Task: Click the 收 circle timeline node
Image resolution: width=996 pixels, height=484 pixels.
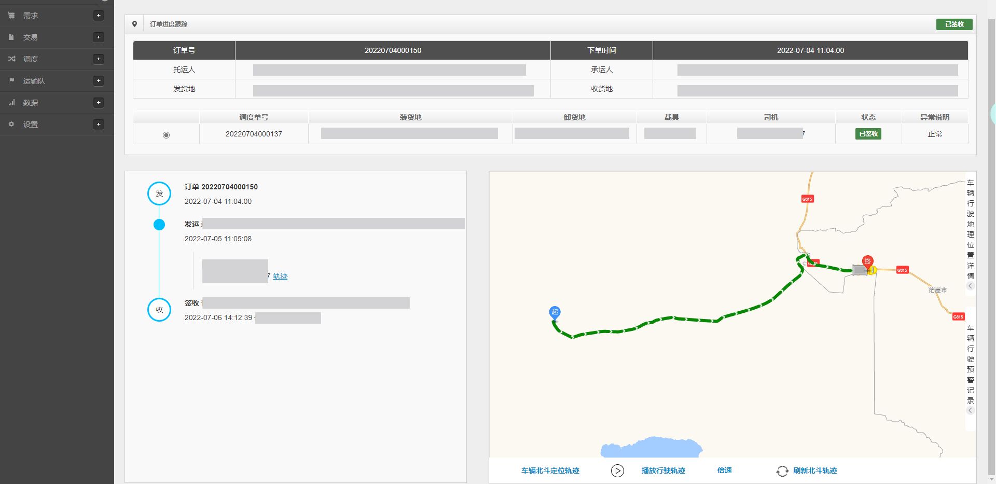Action: 159,310
